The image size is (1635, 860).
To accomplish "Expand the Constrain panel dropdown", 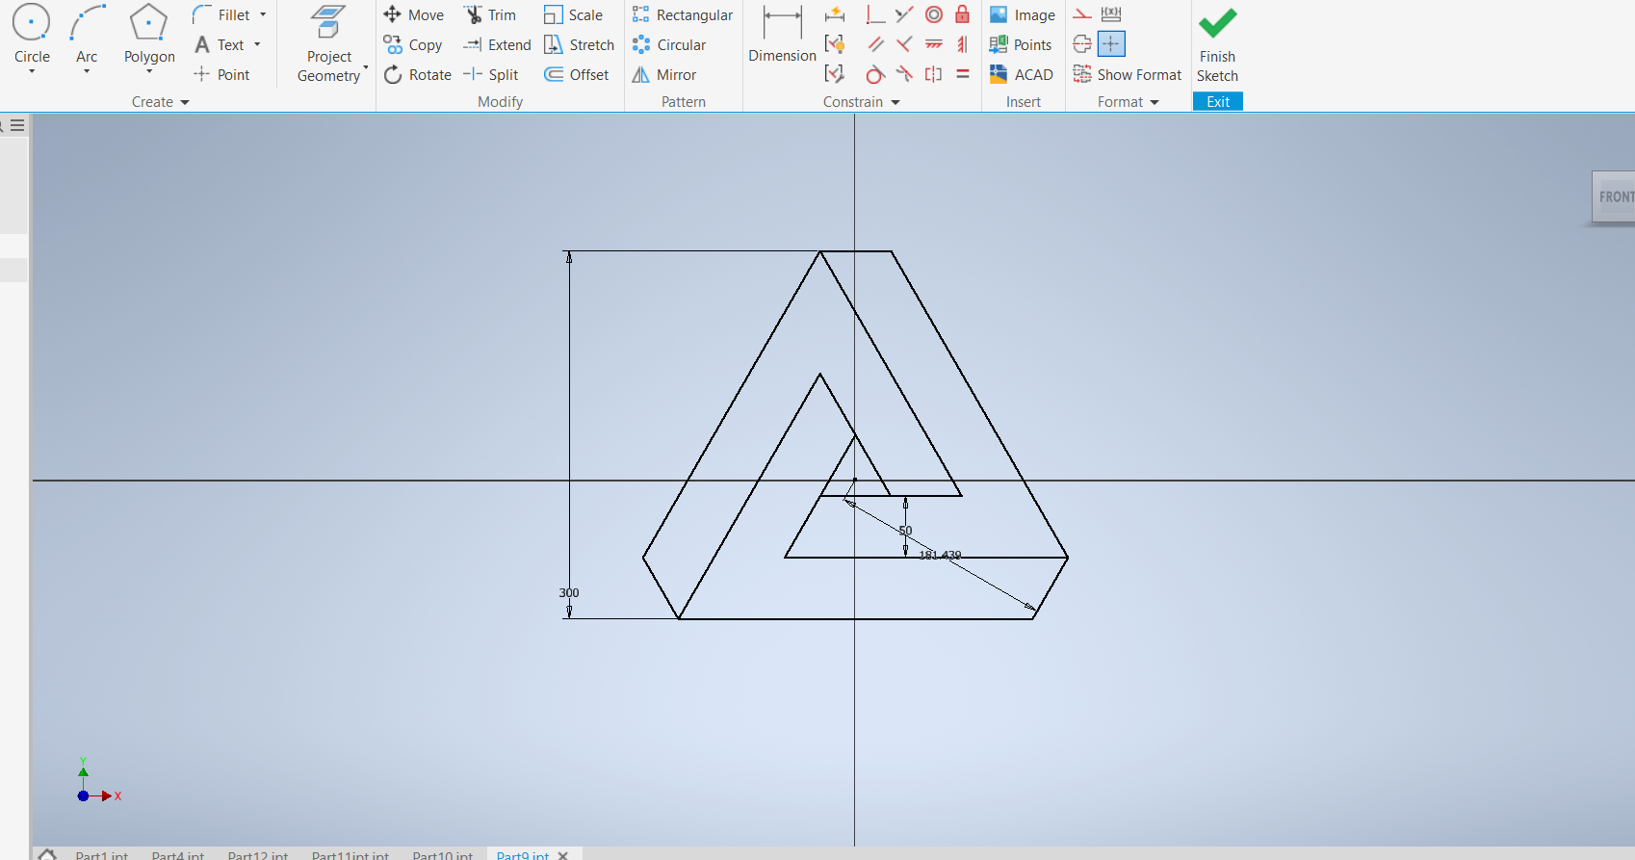I will tap(895, 102).
